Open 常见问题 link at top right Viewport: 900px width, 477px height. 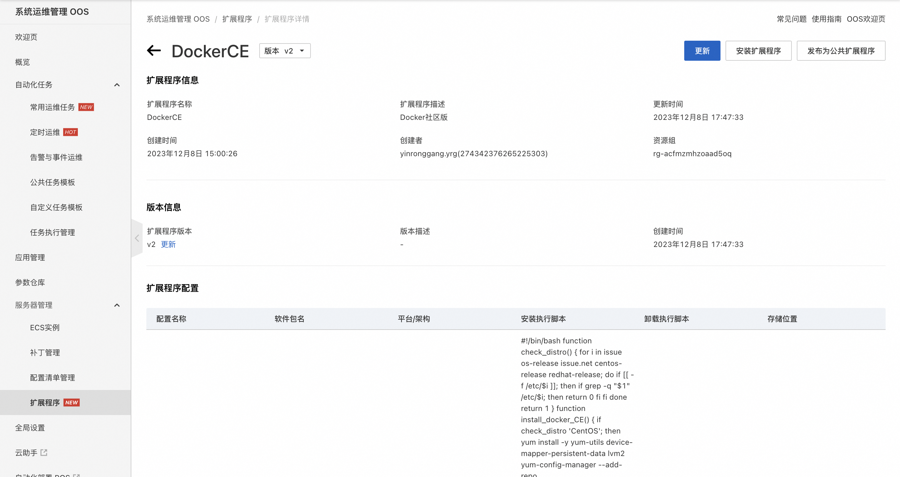click(792, 19)
